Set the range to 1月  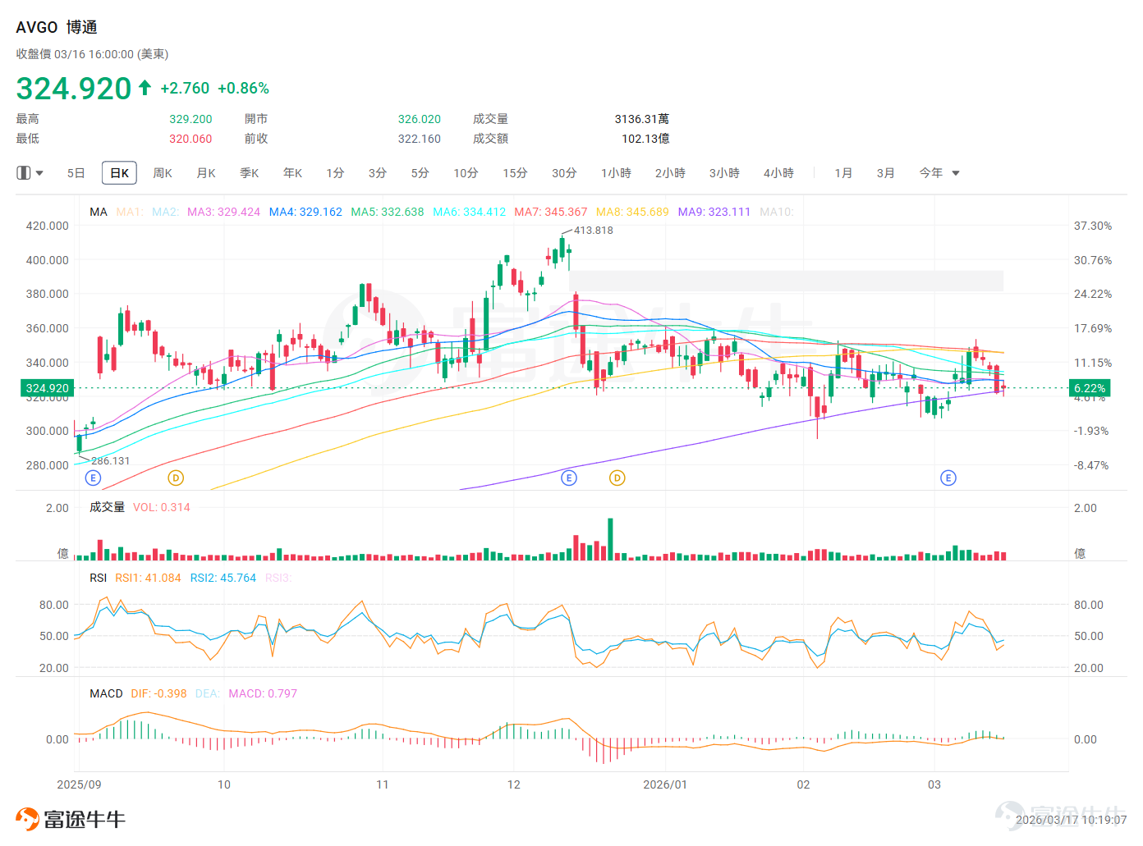pos(843,173)
